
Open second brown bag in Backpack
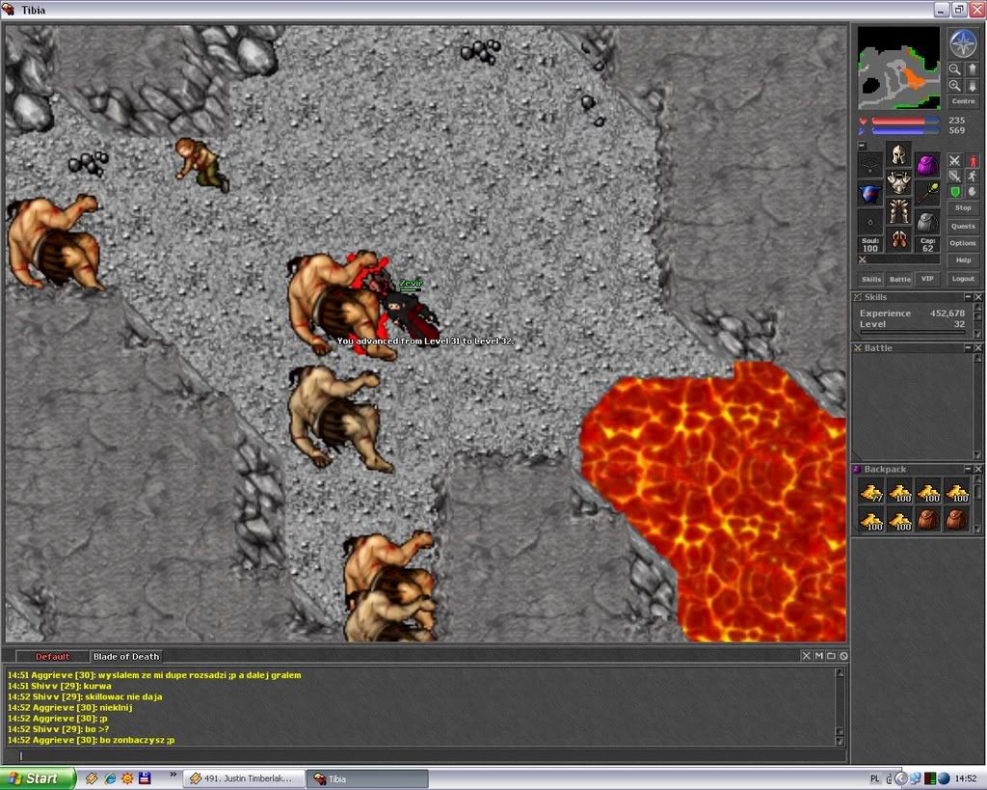[957, 520]
